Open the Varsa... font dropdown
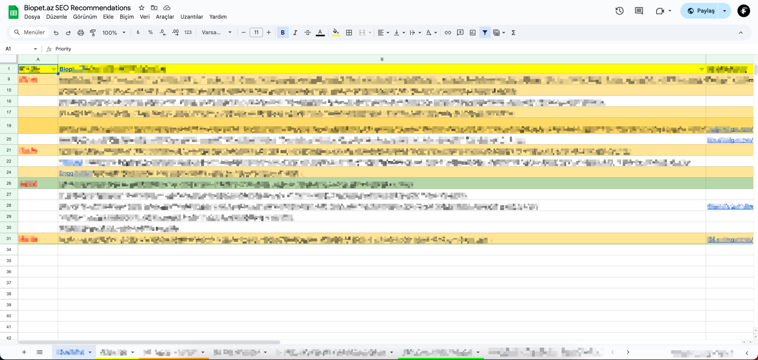758x360 pixels. [216, 33]
